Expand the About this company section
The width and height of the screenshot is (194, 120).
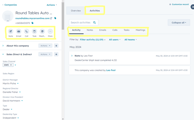[x=3, y=46]
